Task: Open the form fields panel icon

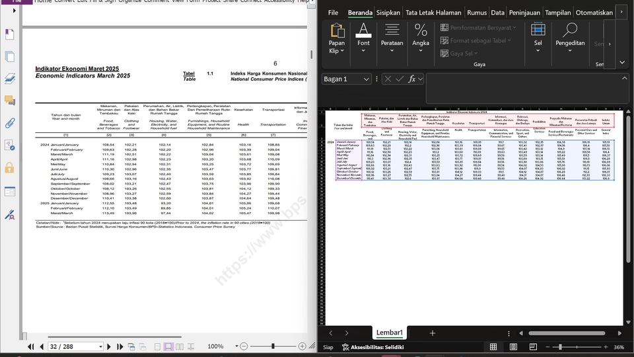Action: pyautogui.click(x=10, y=192)
